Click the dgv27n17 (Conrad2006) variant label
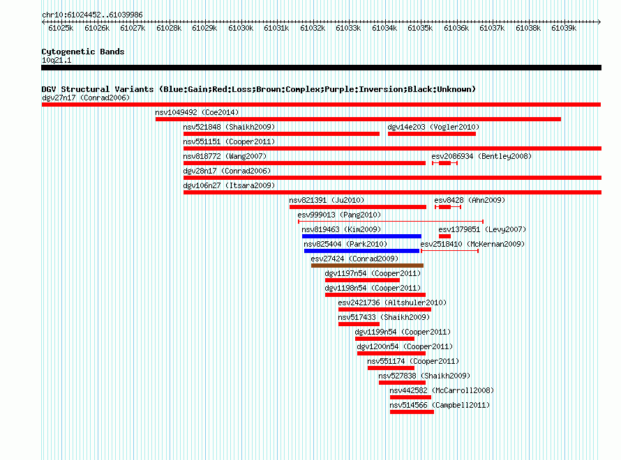Screen dimensions: 621x460 pyautogui.click(x=86, y=98)
